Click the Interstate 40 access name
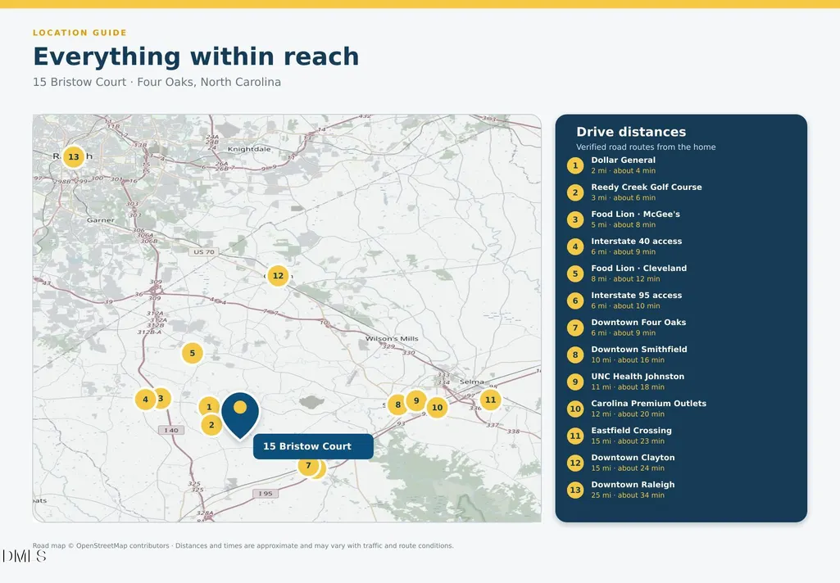 point(637,241)
